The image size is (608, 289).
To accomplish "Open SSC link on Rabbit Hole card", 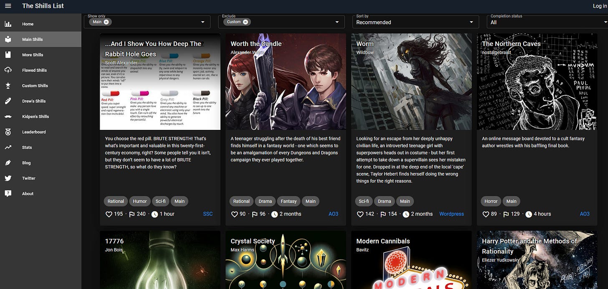I will click(x=208, y=214).
